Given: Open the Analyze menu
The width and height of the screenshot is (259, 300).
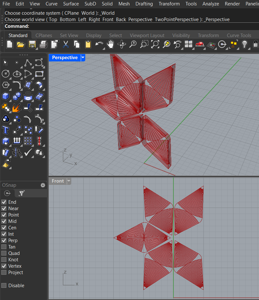Looking at the screenshot, I should tap(211, 4).
